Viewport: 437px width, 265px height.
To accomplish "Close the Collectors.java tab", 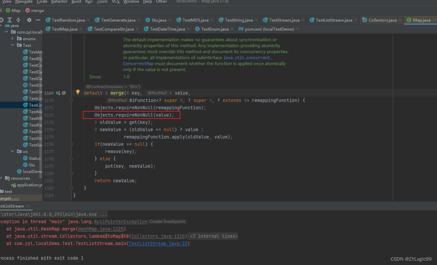I will pos(400,20).
